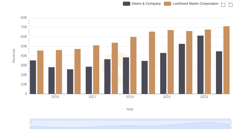Grab the right data zoom slider handle

[x=231, y=124]
